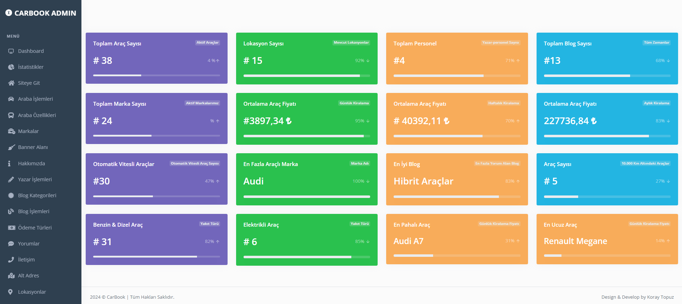
Task: Go to Blog İşlemleri in sidebar
Action: tap(34, 211)
